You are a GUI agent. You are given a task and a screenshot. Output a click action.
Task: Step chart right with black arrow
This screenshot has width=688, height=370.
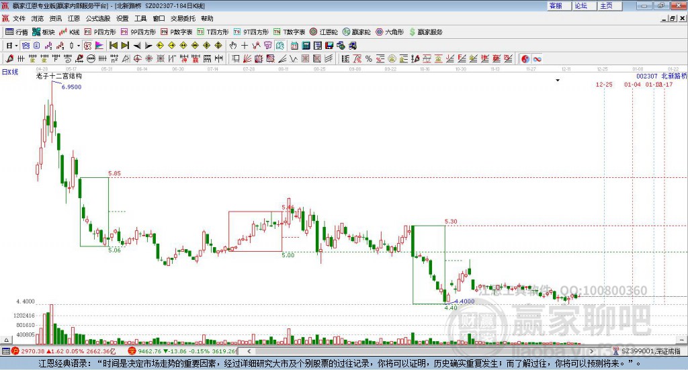(x=148, y=46)
